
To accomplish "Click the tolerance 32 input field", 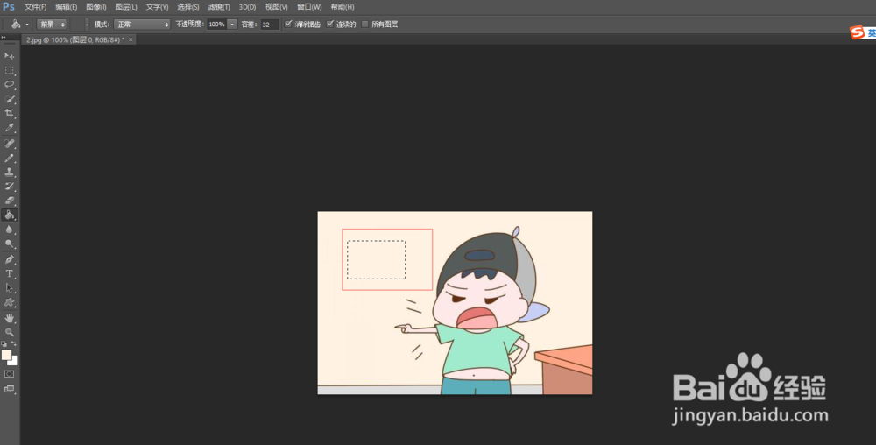I will coord(270,24).
